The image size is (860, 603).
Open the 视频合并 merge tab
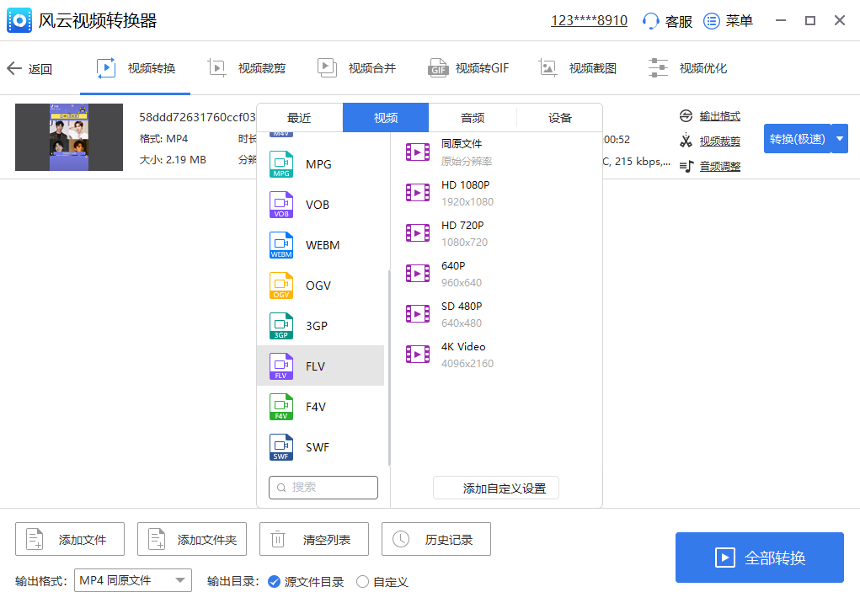pos(357,68)
